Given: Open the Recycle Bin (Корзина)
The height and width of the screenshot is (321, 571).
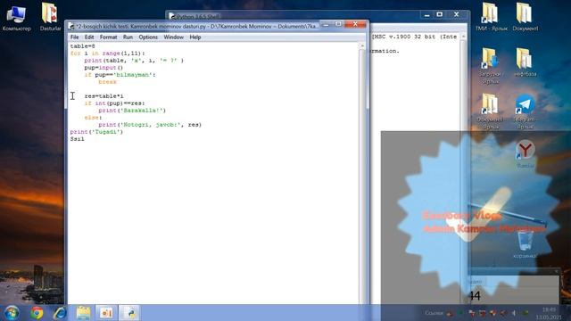Looking at the screenshot, I should pyautogui.click(x=525, y=243).
